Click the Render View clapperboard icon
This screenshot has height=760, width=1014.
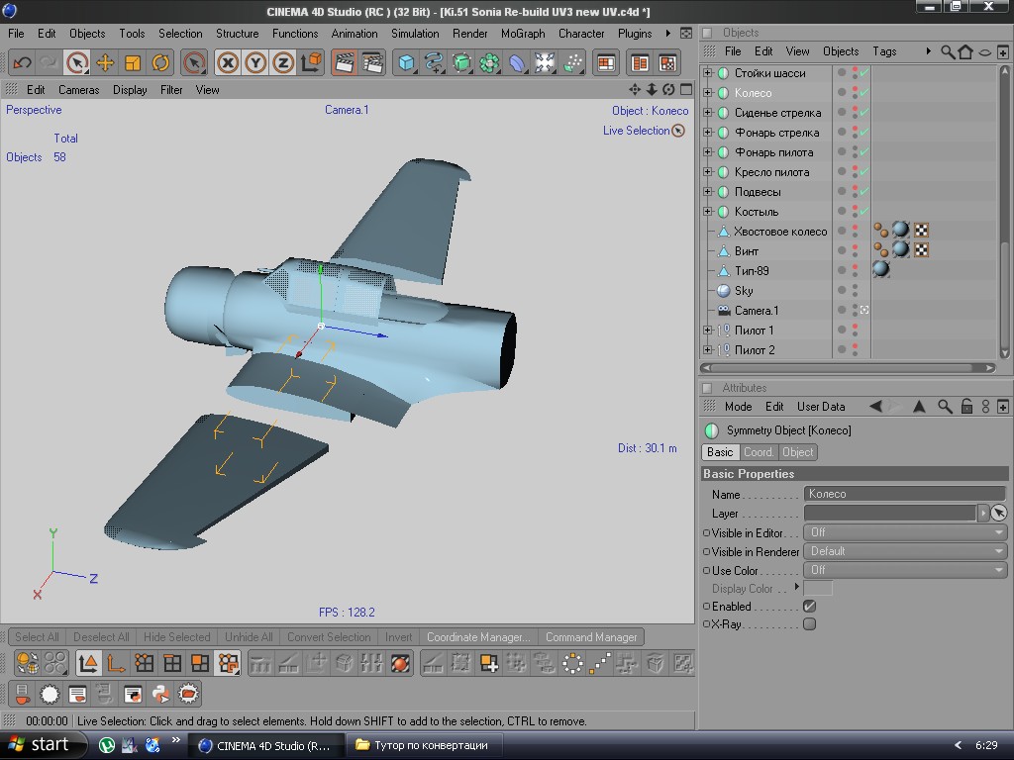tap(344, 63)
